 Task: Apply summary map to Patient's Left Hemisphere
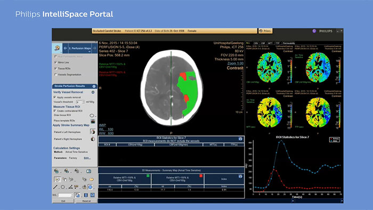coord(93,132)
